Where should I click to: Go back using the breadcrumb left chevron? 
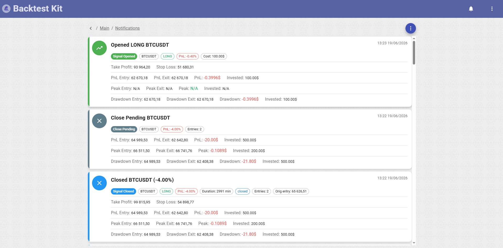[91, 28]
